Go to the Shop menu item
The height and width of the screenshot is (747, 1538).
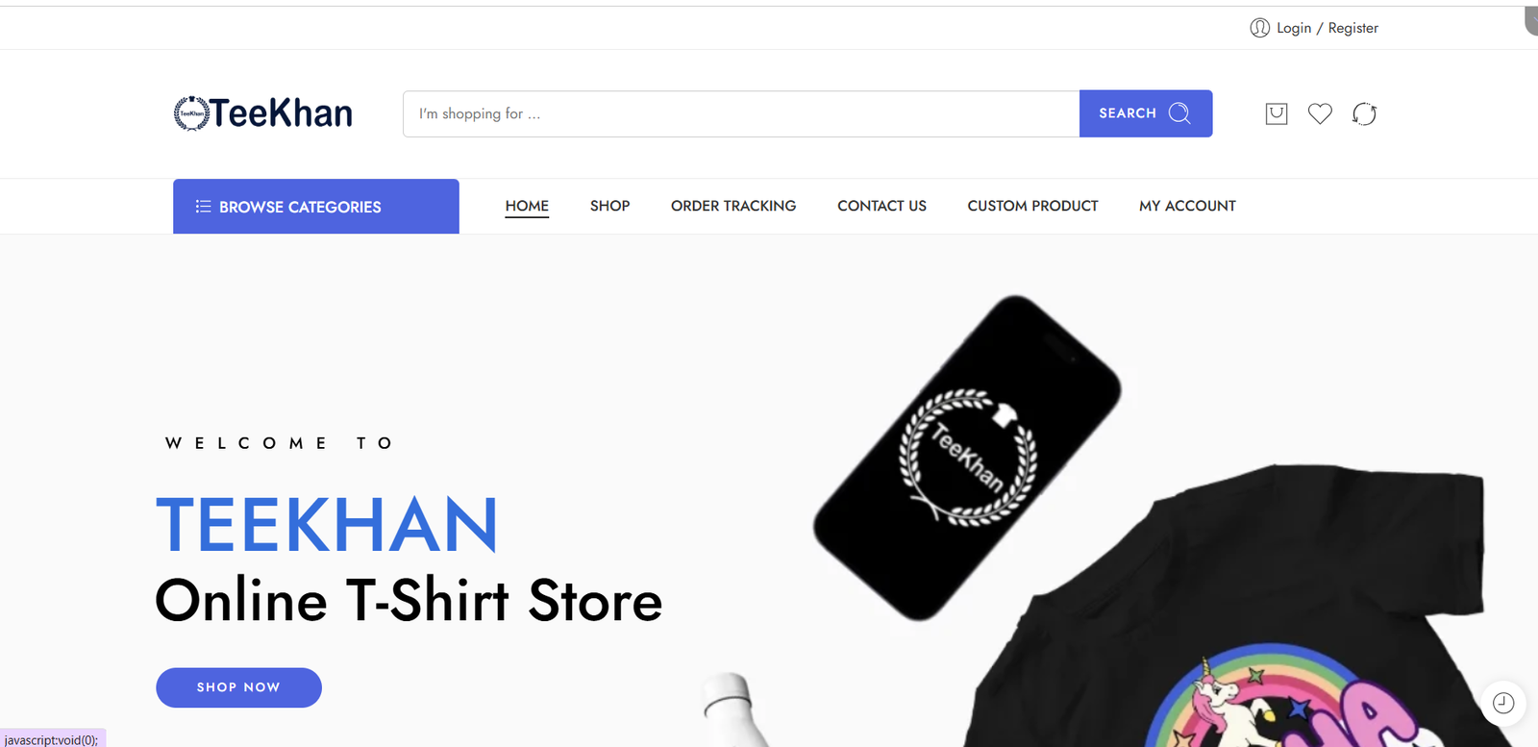point(609,206)
